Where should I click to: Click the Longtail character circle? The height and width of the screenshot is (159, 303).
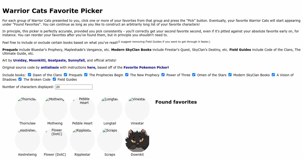(x=110, y=109)
